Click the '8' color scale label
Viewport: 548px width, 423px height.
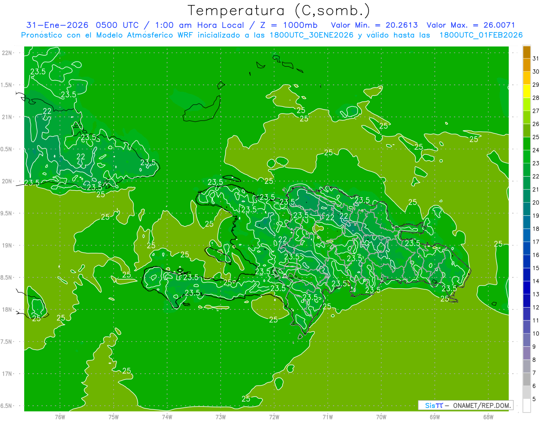534,360
